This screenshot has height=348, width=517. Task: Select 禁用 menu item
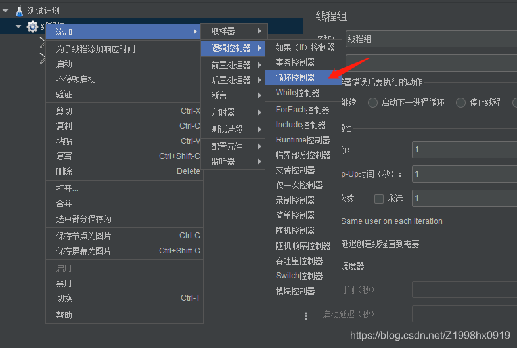click(x=124, y=283)
